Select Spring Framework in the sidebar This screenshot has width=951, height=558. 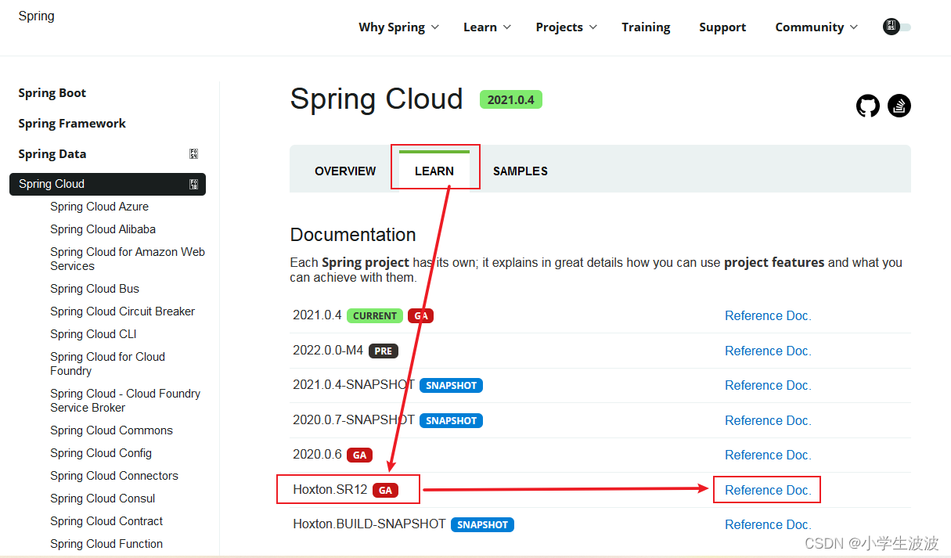pos(72,124)
